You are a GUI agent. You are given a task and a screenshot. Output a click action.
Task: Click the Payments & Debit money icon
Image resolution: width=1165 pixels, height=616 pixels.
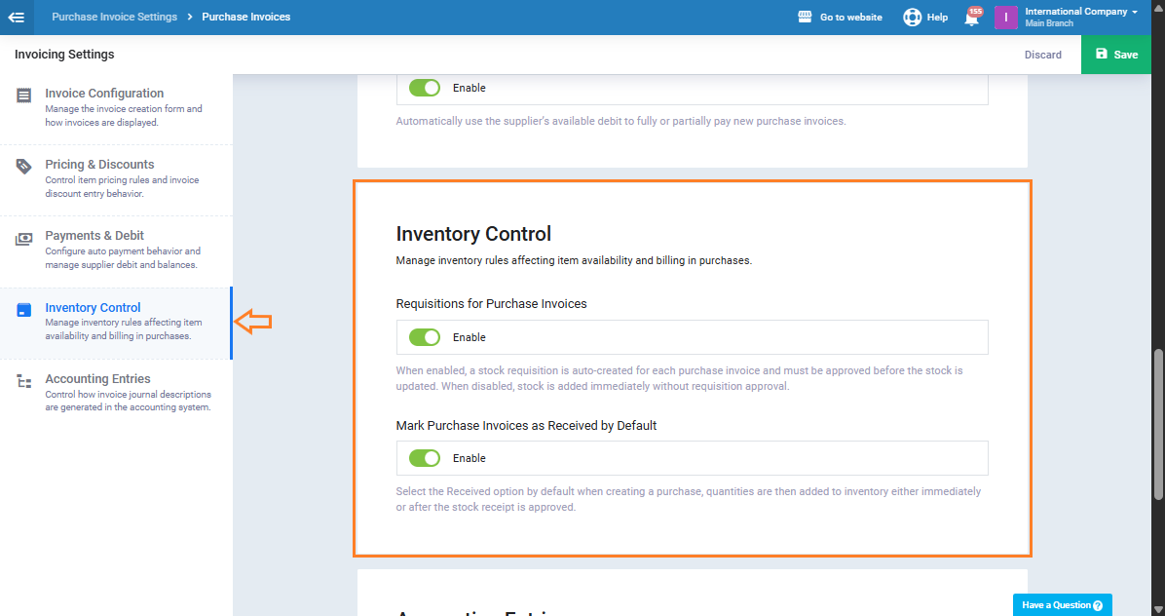pos(24,238)
